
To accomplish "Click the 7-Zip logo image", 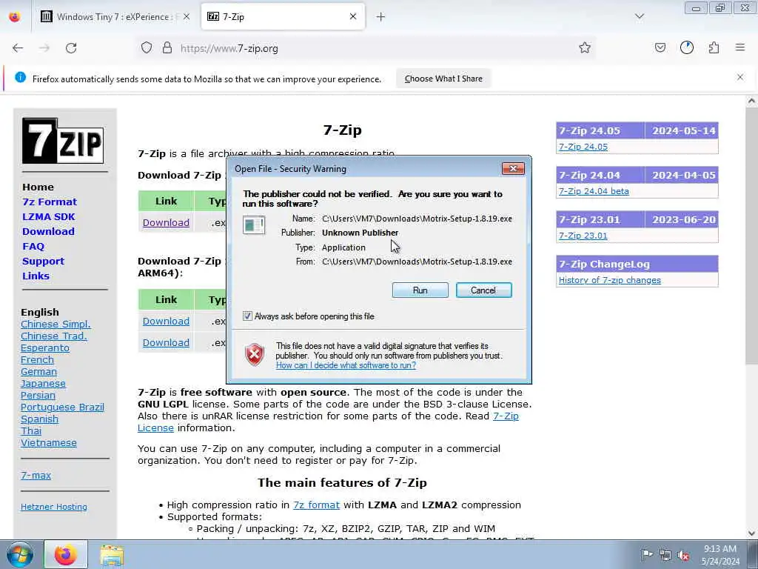I will [63, 141].
